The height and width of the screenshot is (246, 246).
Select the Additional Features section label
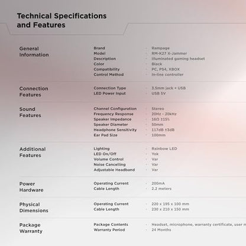[33, 152]
